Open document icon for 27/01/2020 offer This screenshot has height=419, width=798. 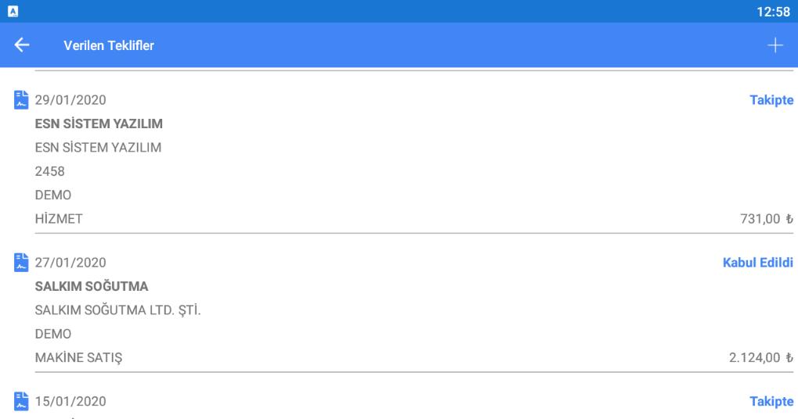(x=21, y=263)
